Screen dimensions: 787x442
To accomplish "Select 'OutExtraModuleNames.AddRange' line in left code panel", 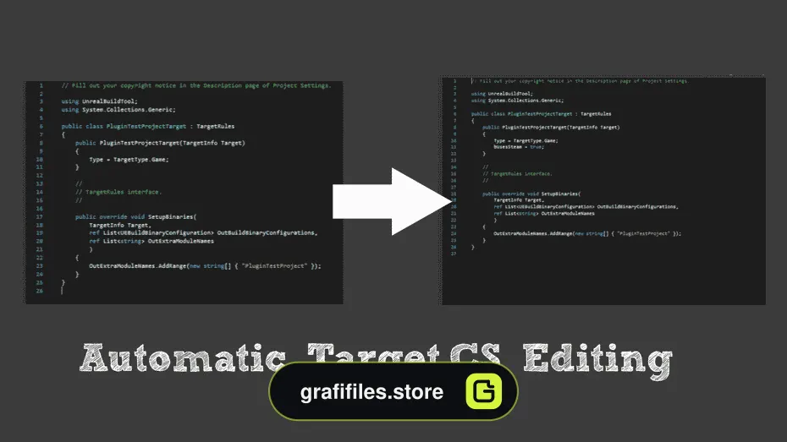I will [x=205, y=266].
